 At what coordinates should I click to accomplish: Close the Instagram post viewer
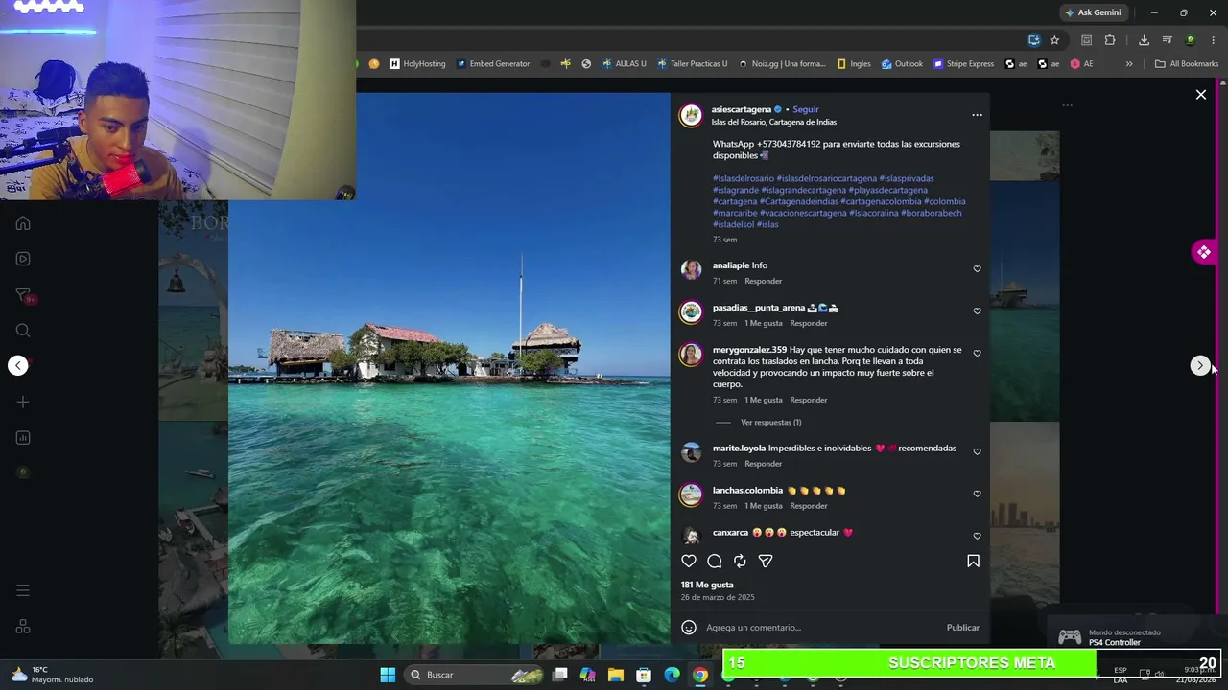coord(1201,95)
